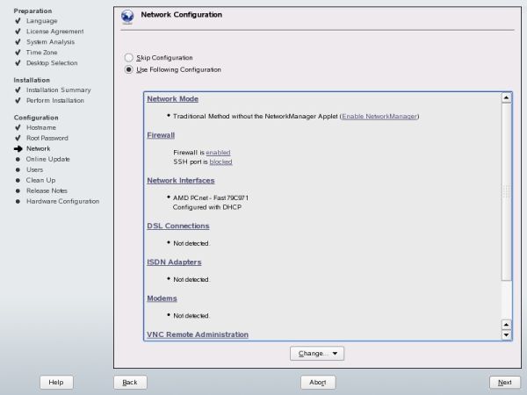Click the AMD PCnet - Fast 79C971 text
The image size is (527, 395).
(x=211, y=197)
